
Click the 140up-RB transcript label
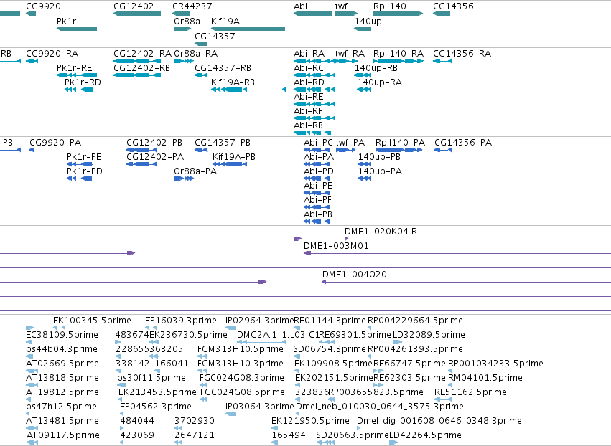pos(376,67)
